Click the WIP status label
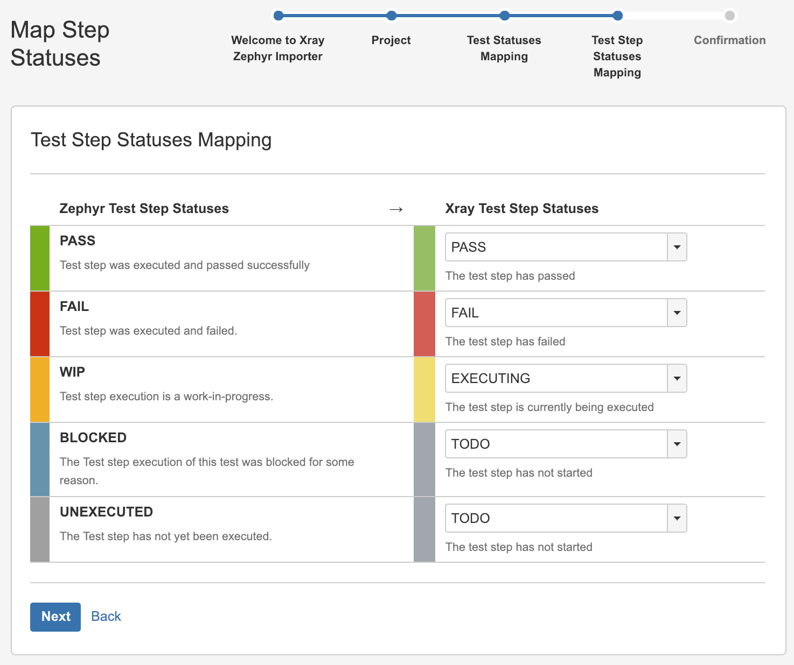 point(72,372)
